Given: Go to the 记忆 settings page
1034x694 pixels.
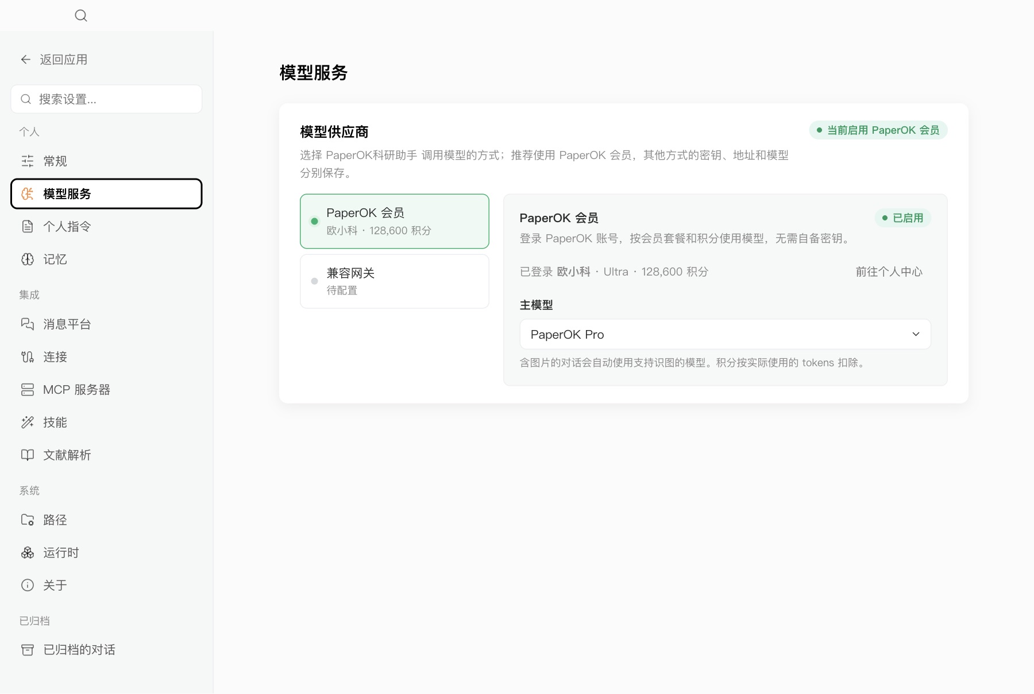Looking at the screenshot, I should point(106,259).
